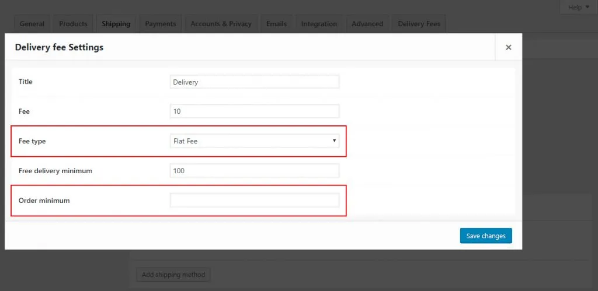The width and height of the screenshot is (598, 291).
Task: Click the Delivery fee Settings heading
Action: coord(59,47)
